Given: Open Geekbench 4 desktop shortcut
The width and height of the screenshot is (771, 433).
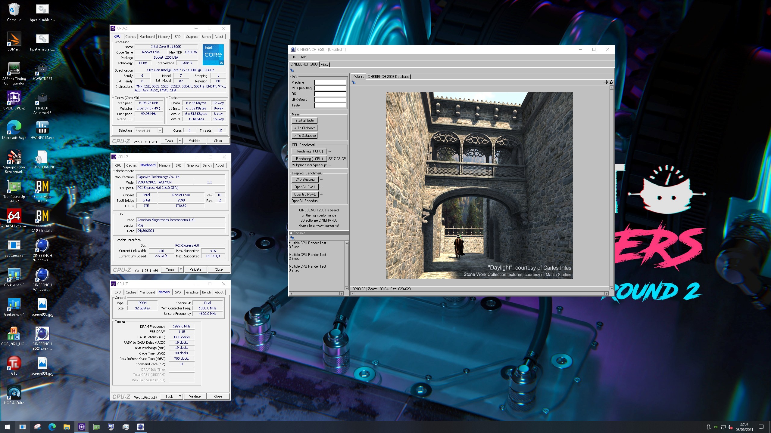Looking at the screenshot, I should (14, 307).
